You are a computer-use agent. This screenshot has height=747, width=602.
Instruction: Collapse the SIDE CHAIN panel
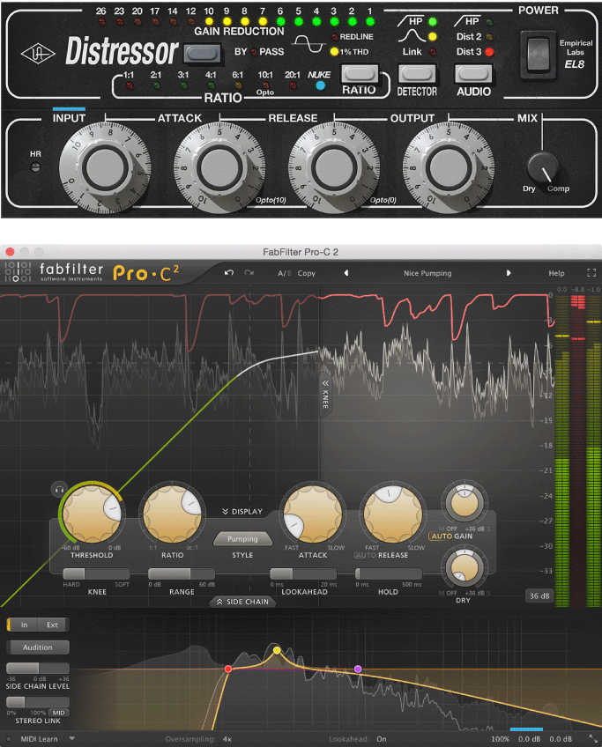243,603
